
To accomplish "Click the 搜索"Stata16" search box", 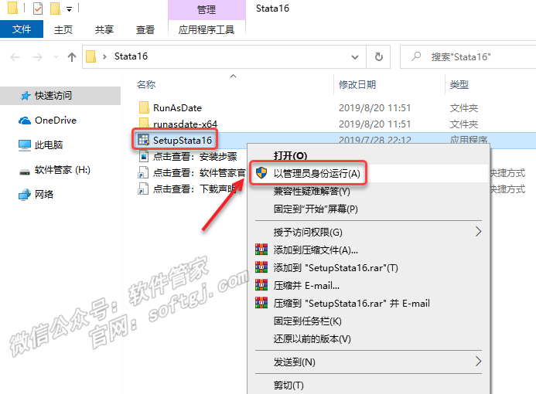I will tap(468, 56).
